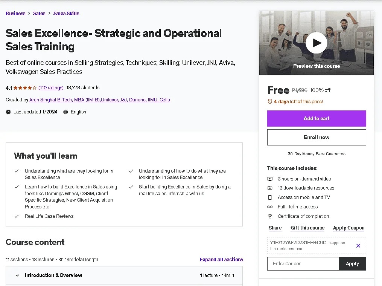The width and height of the screenshot is (382, 286).
Task: Click checkmark beside Understanding what are they looking
Action: pyautogui.click(x=17, y=171)
